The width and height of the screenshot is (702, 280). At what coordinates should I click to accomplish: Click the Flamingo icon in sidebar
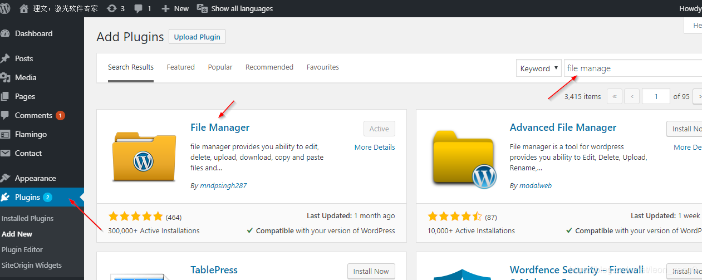tap(5, 134)
